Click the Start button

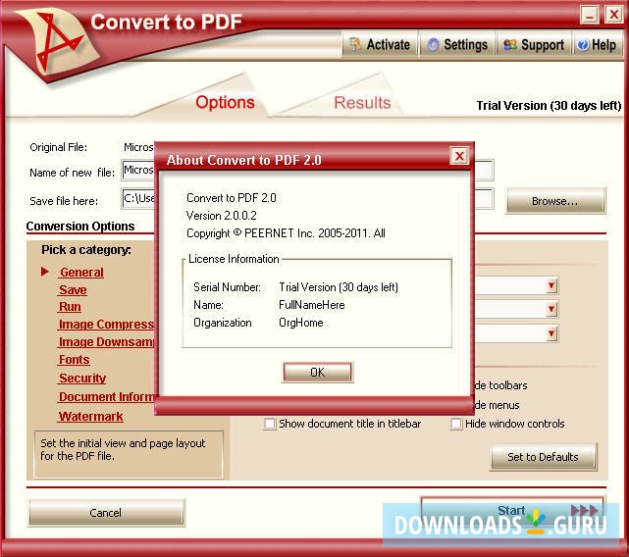tap(512, 510)
